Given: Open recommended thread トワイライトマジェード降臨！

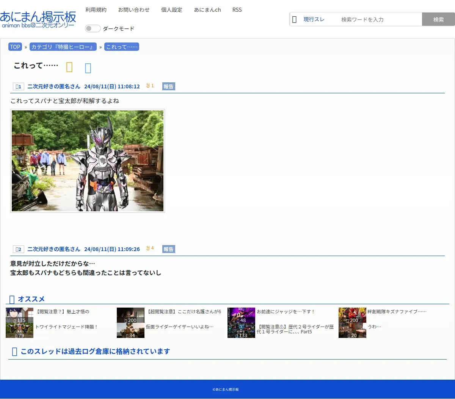Looking at the screenshot, I should [67, 327].
